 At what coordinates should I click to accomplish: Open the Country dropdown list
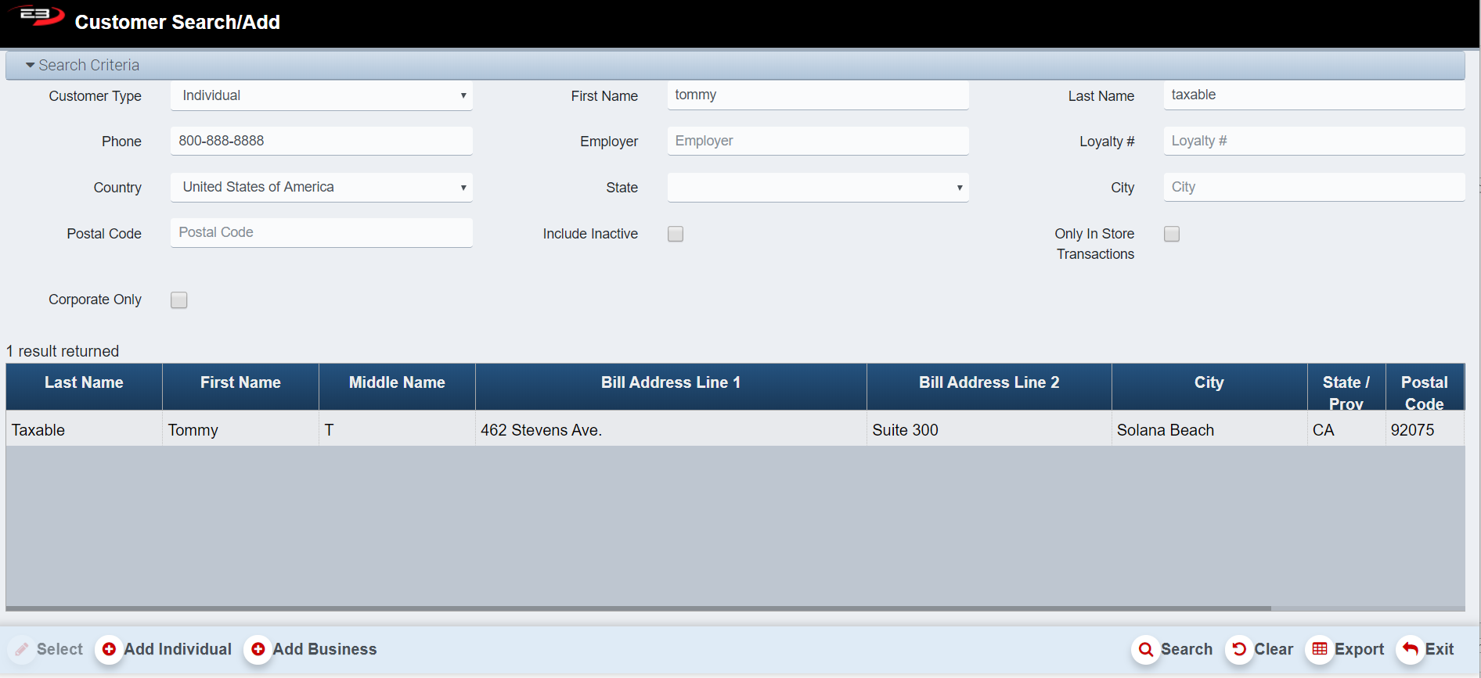[321, 188]
